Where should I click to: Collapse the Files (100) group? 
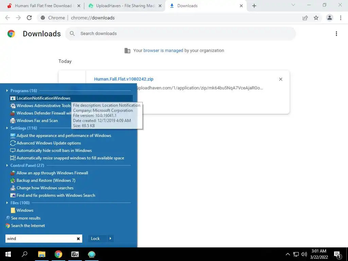tap(7, 203)
